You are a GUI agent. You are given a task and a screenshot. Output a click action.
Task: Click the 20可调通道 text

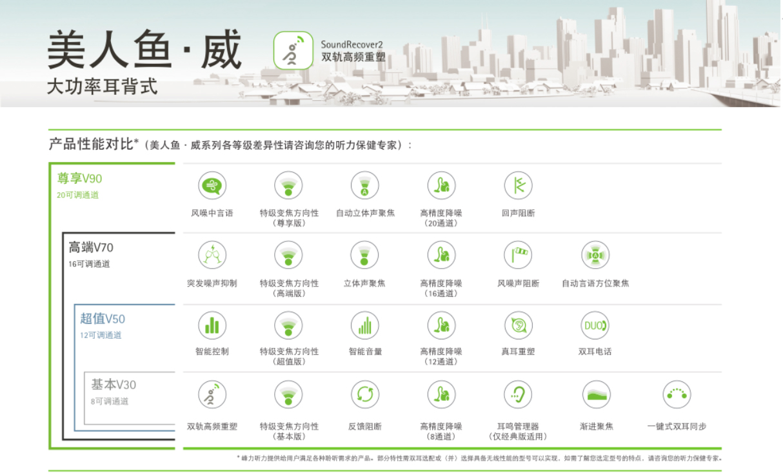point(77,195)
